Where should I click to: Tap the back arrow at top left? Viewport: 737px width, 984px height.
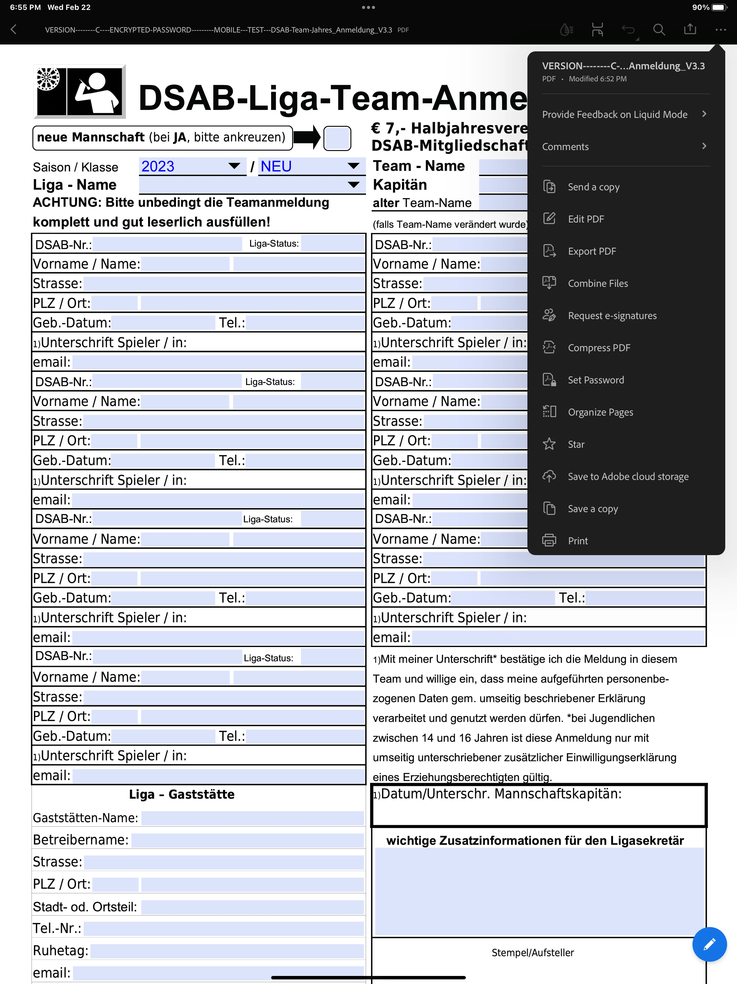coord(14,30)
